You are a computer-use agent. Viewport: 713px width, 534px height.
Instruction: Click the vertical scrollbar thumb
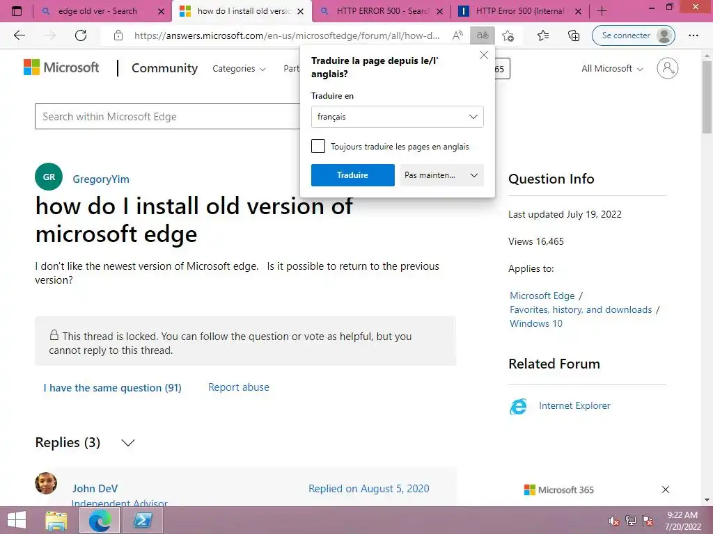[x=707, y=97]
